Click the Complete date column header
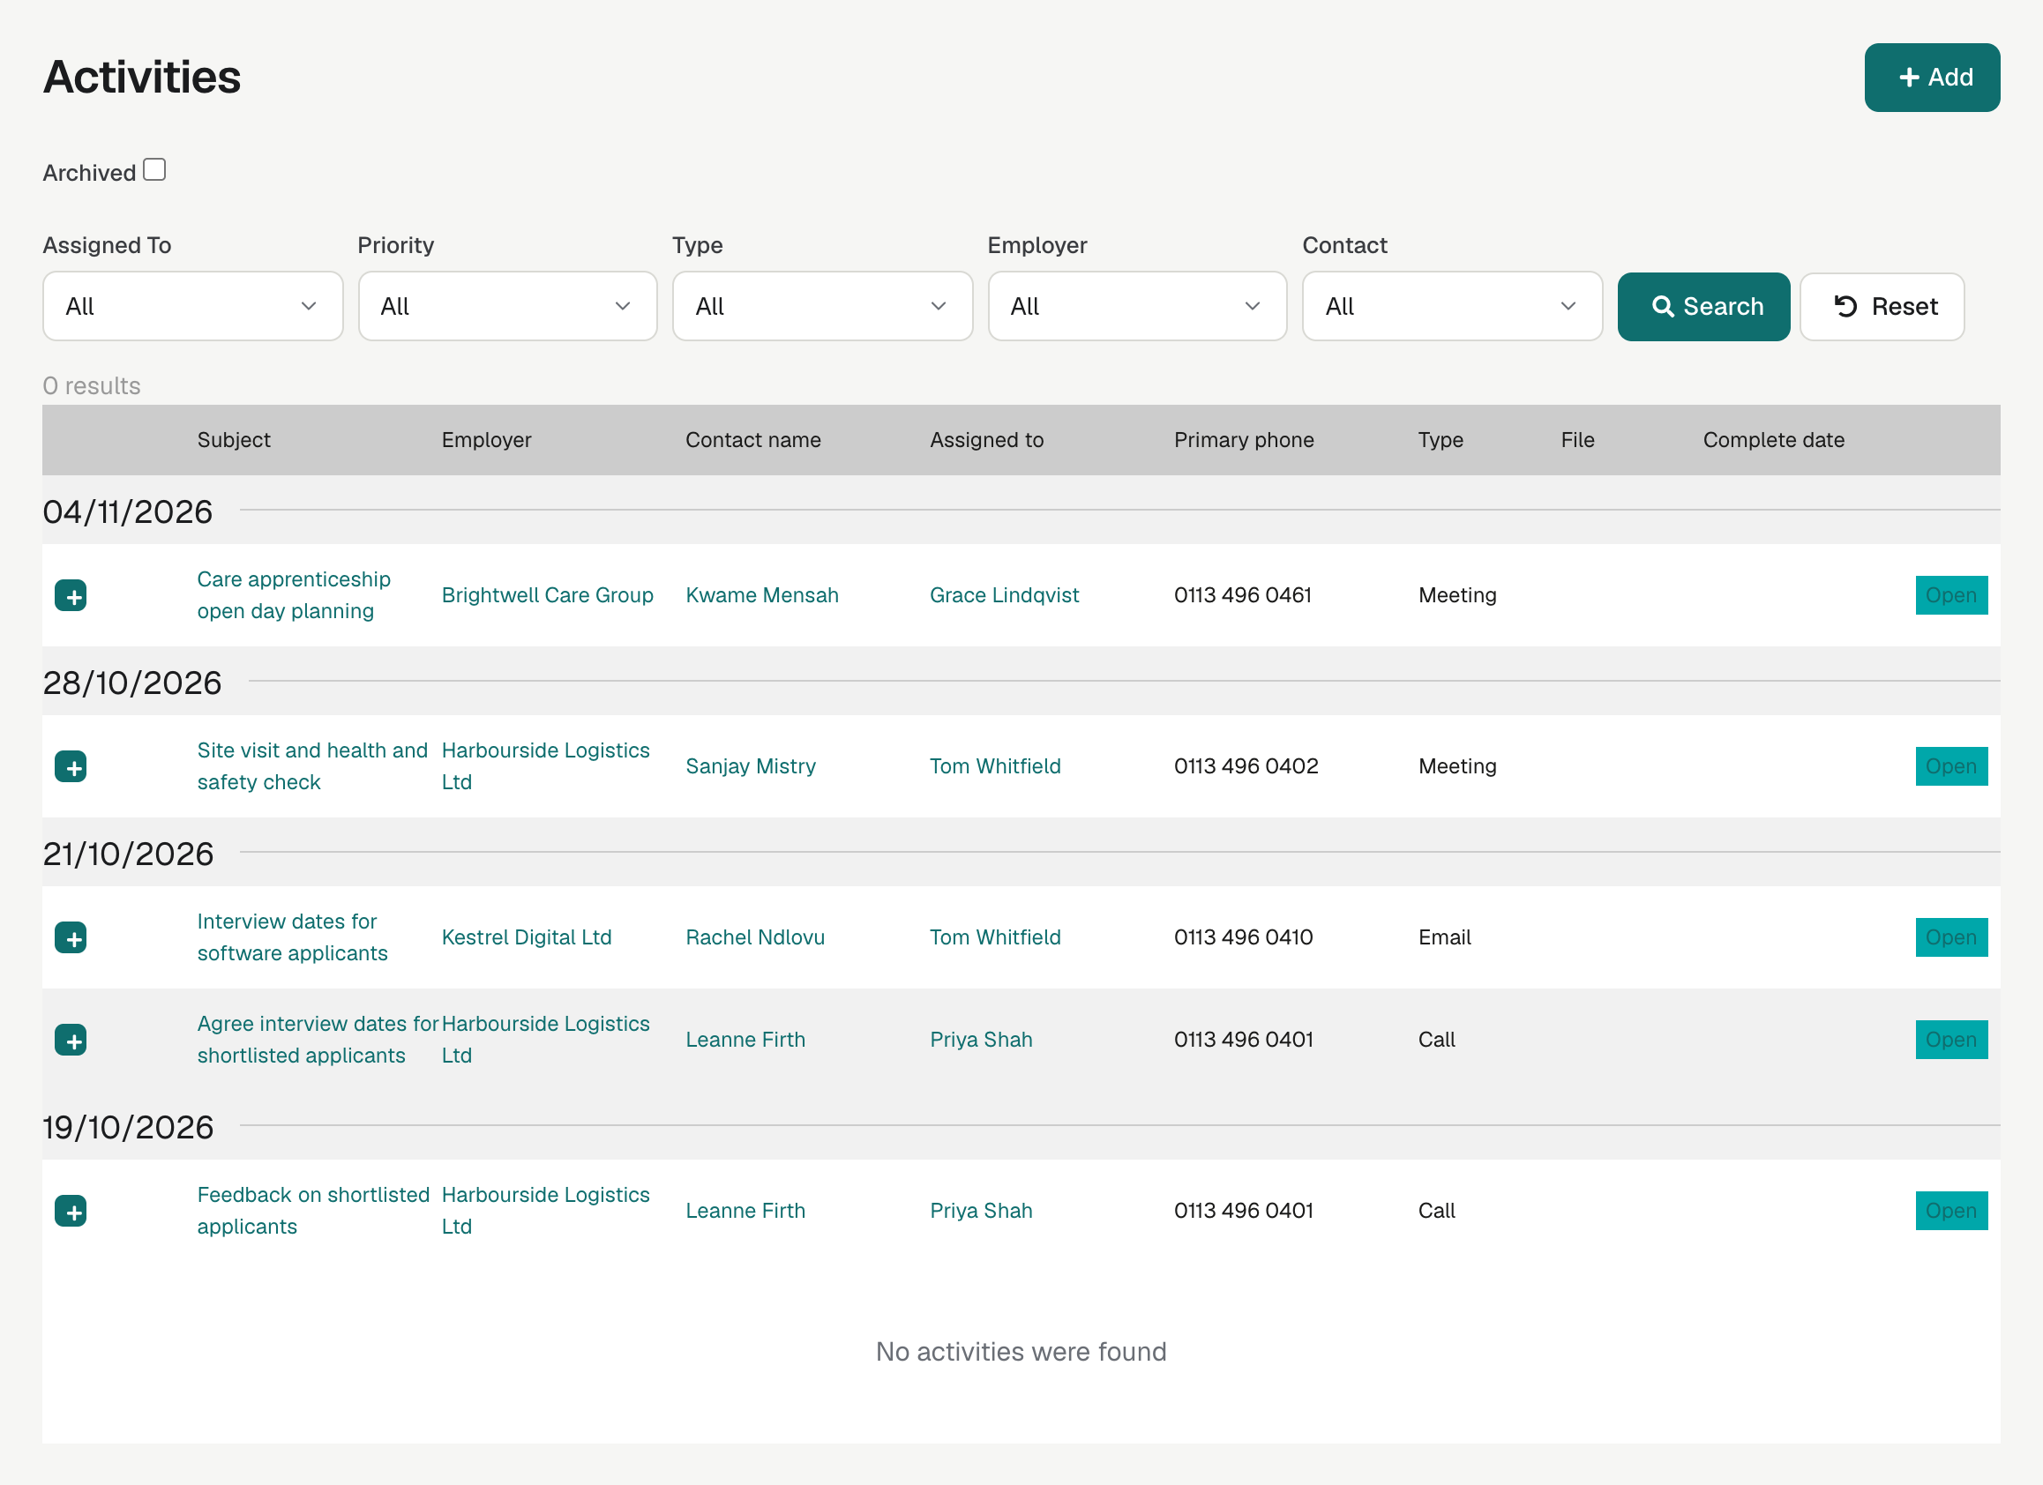Screen dimensions: 2043x1485 coord(1774,440)
